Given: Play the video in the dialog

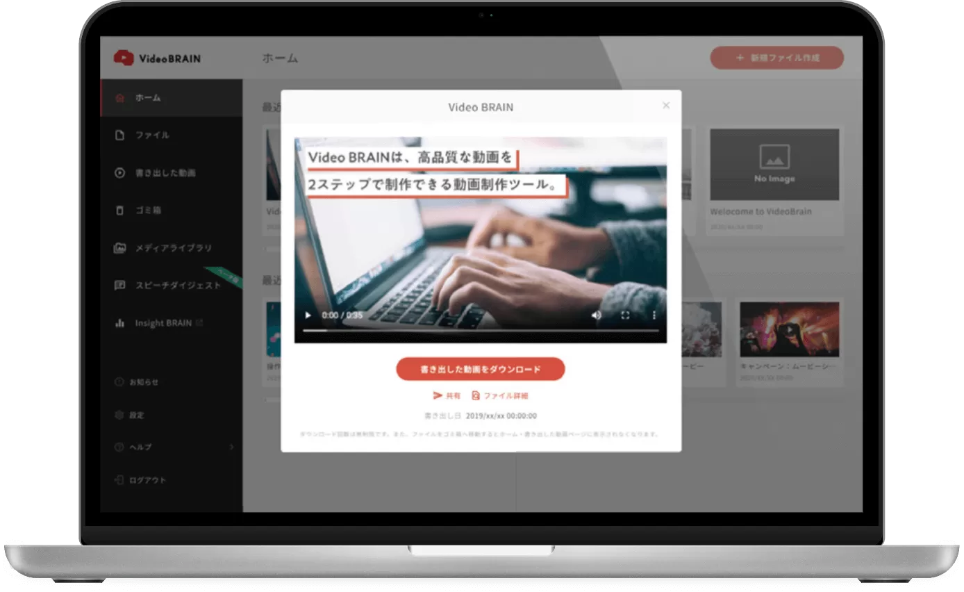Looking at the screenshot, I should coord(308,315).
